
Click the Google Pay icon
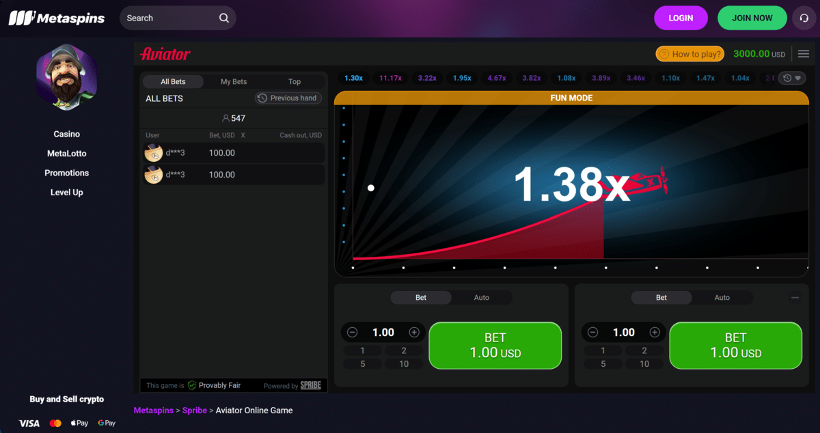pyautogui.click(x=107, y=423)
